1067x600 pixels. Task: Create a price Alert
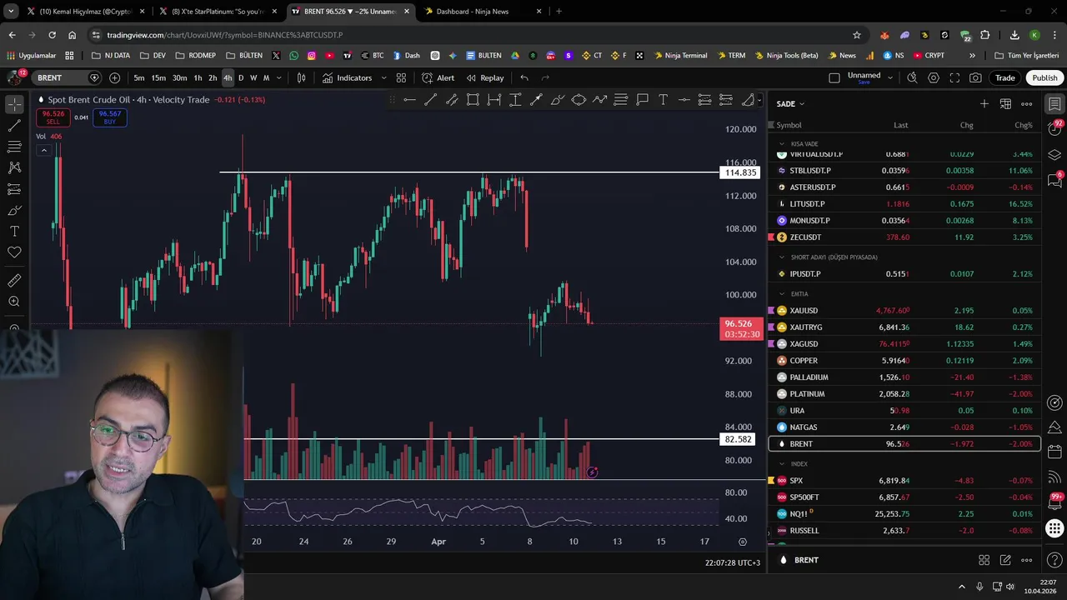click(438, 77)
